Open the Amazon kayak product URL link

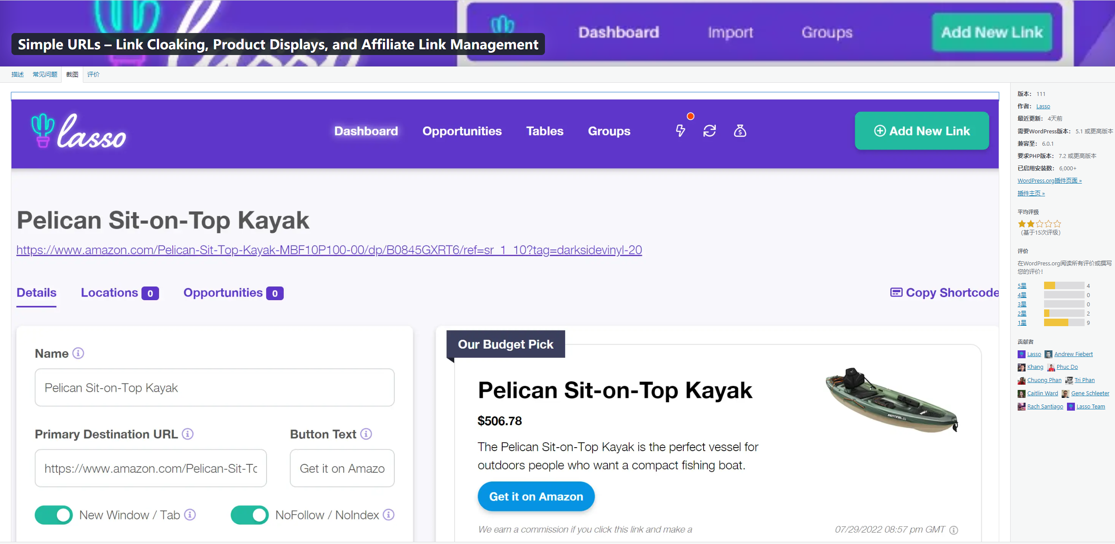[329, 250]
